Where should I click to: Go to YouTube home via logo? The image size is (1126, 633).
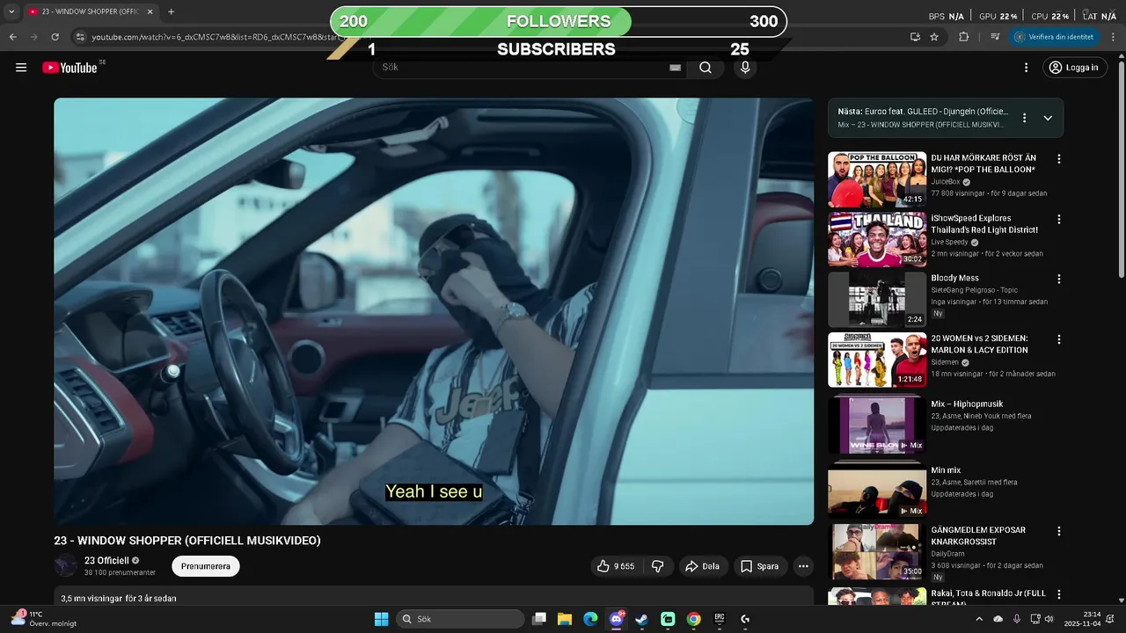pyautogui.click(x=69, y=68)
